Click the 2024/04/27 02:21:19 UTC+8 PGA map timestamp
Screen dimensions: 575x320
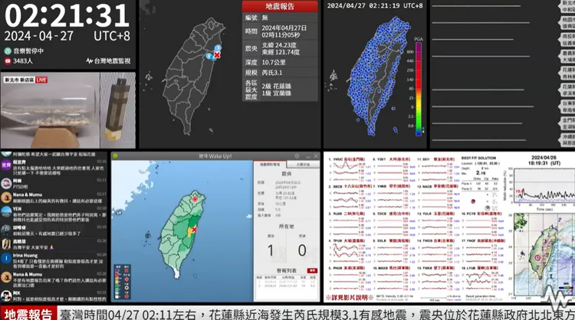point(375,6)
